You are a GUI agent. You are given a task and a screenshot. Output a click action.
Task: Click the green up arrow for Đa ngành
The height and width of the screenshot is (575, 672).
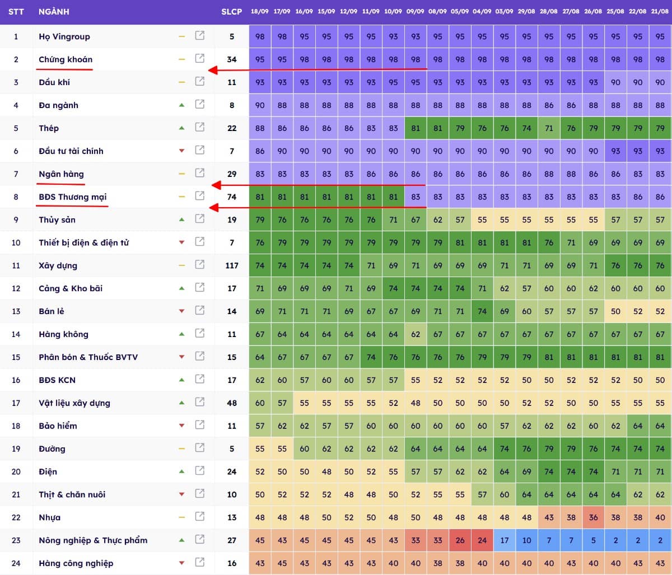[x=181, y=105]
